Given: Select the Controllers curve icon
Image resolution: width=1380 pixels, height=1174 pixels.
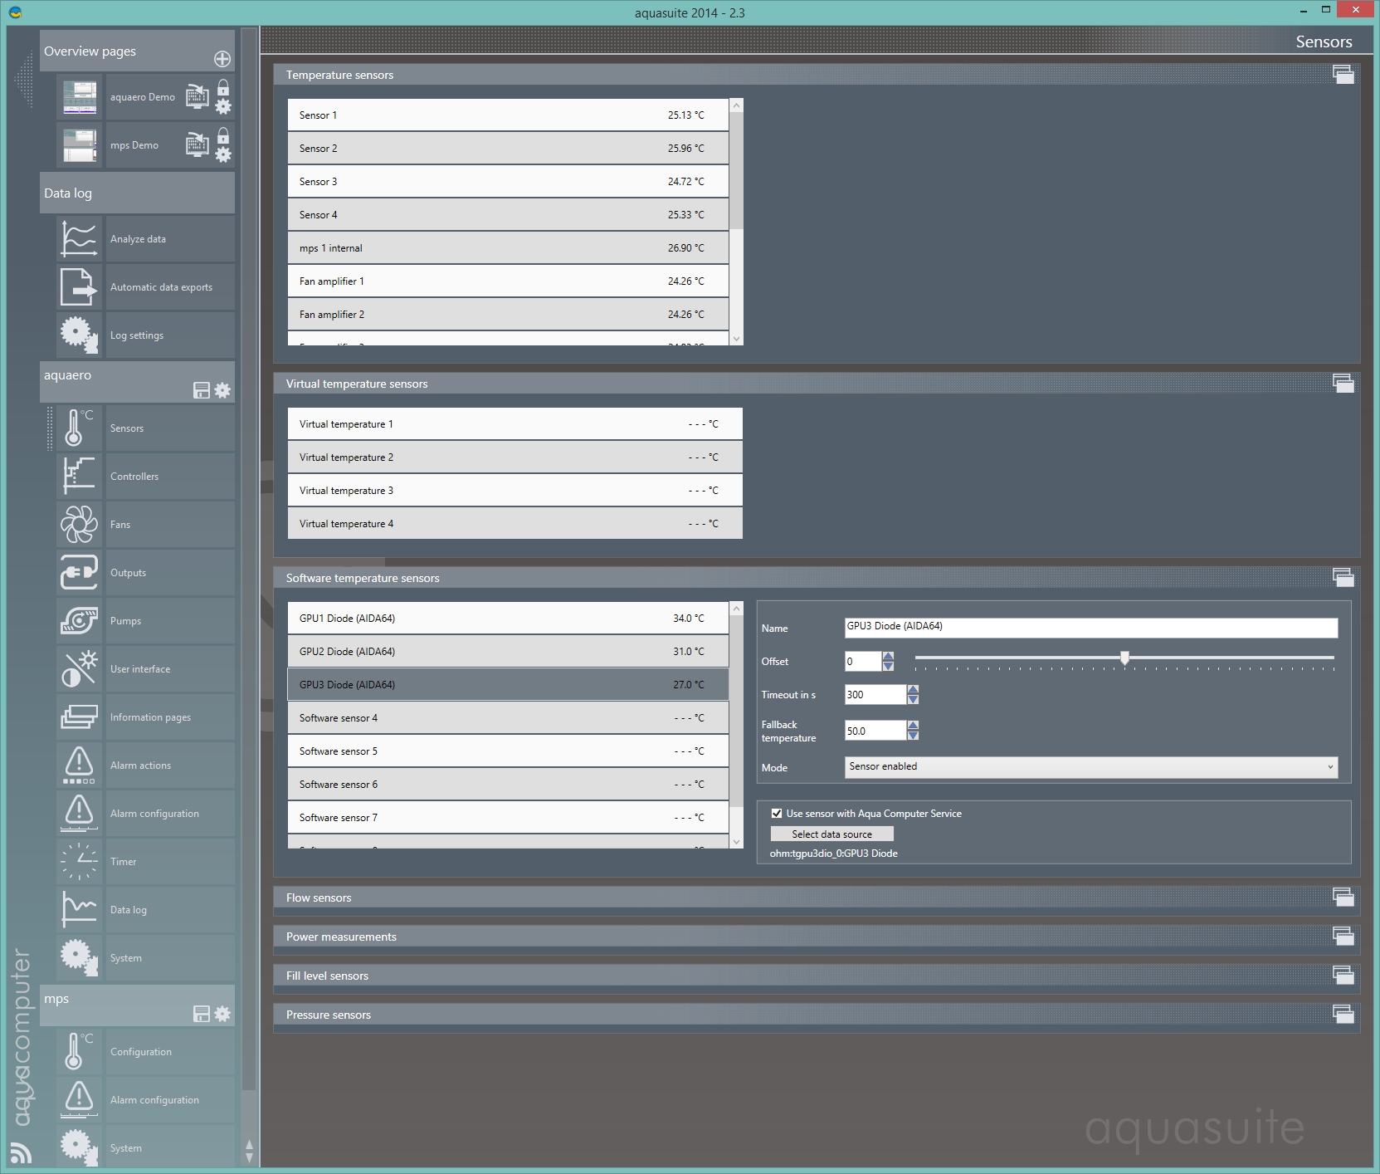Looking at the screenshot, I should click(x=79, y=477).
